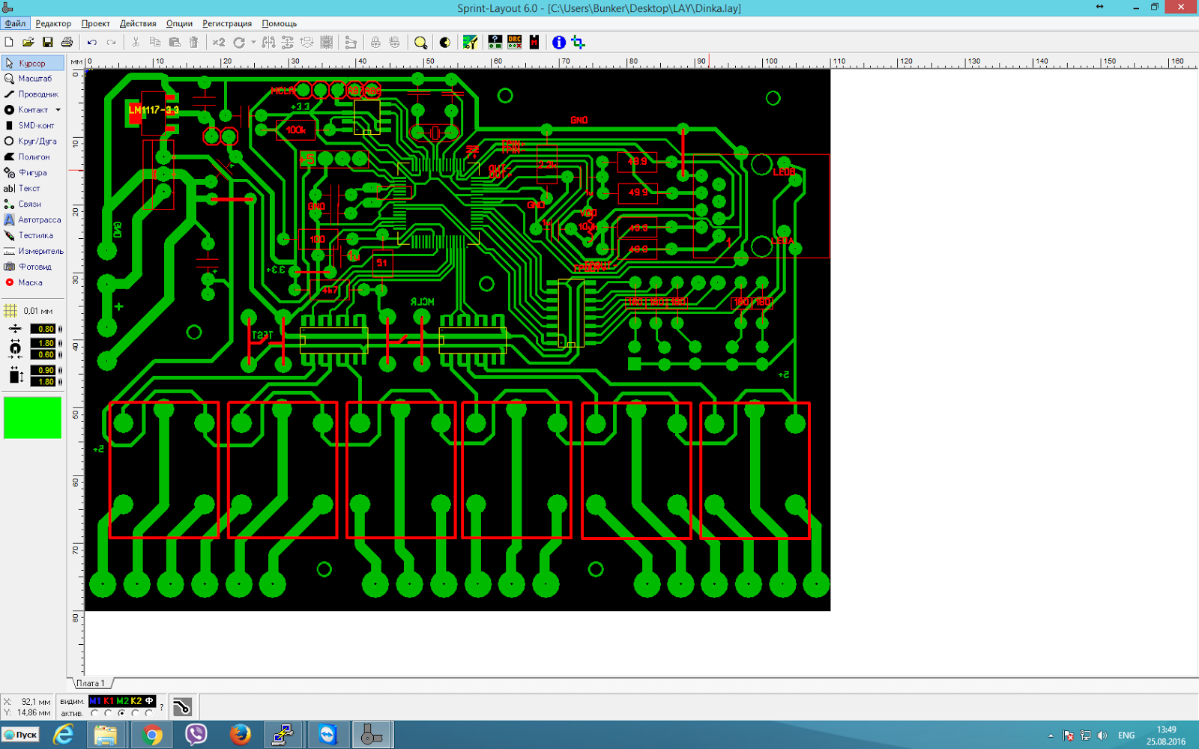1199x749 pixels.
Task: Open the Регистрация menu
Action: click(x=227, y=23)
